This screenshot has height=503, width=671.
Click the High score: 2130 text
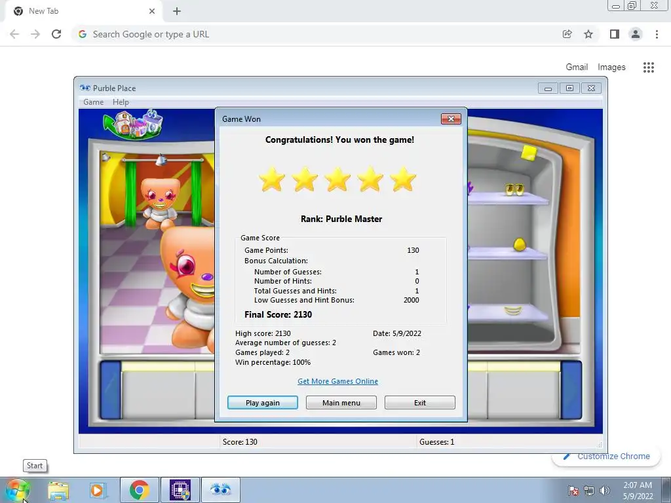[263, 333]
